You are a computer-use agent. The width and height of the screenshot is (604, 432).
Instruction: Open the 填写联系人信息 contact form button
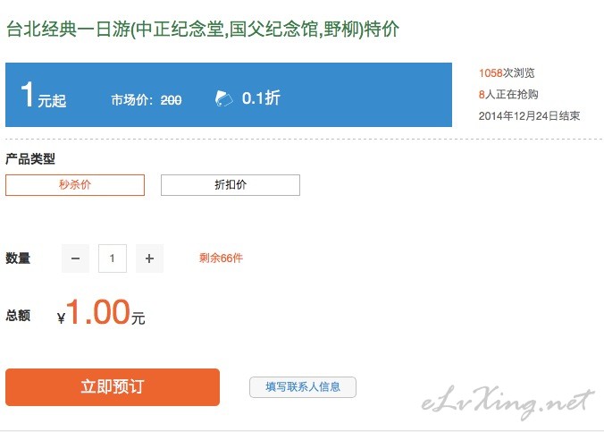303,387
